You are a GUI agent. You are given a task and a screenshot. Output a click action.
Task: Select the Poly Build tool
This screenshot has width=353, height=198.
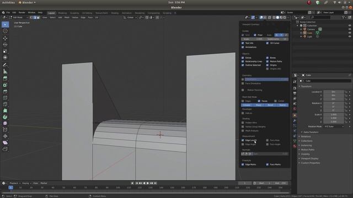coord(5,111)
